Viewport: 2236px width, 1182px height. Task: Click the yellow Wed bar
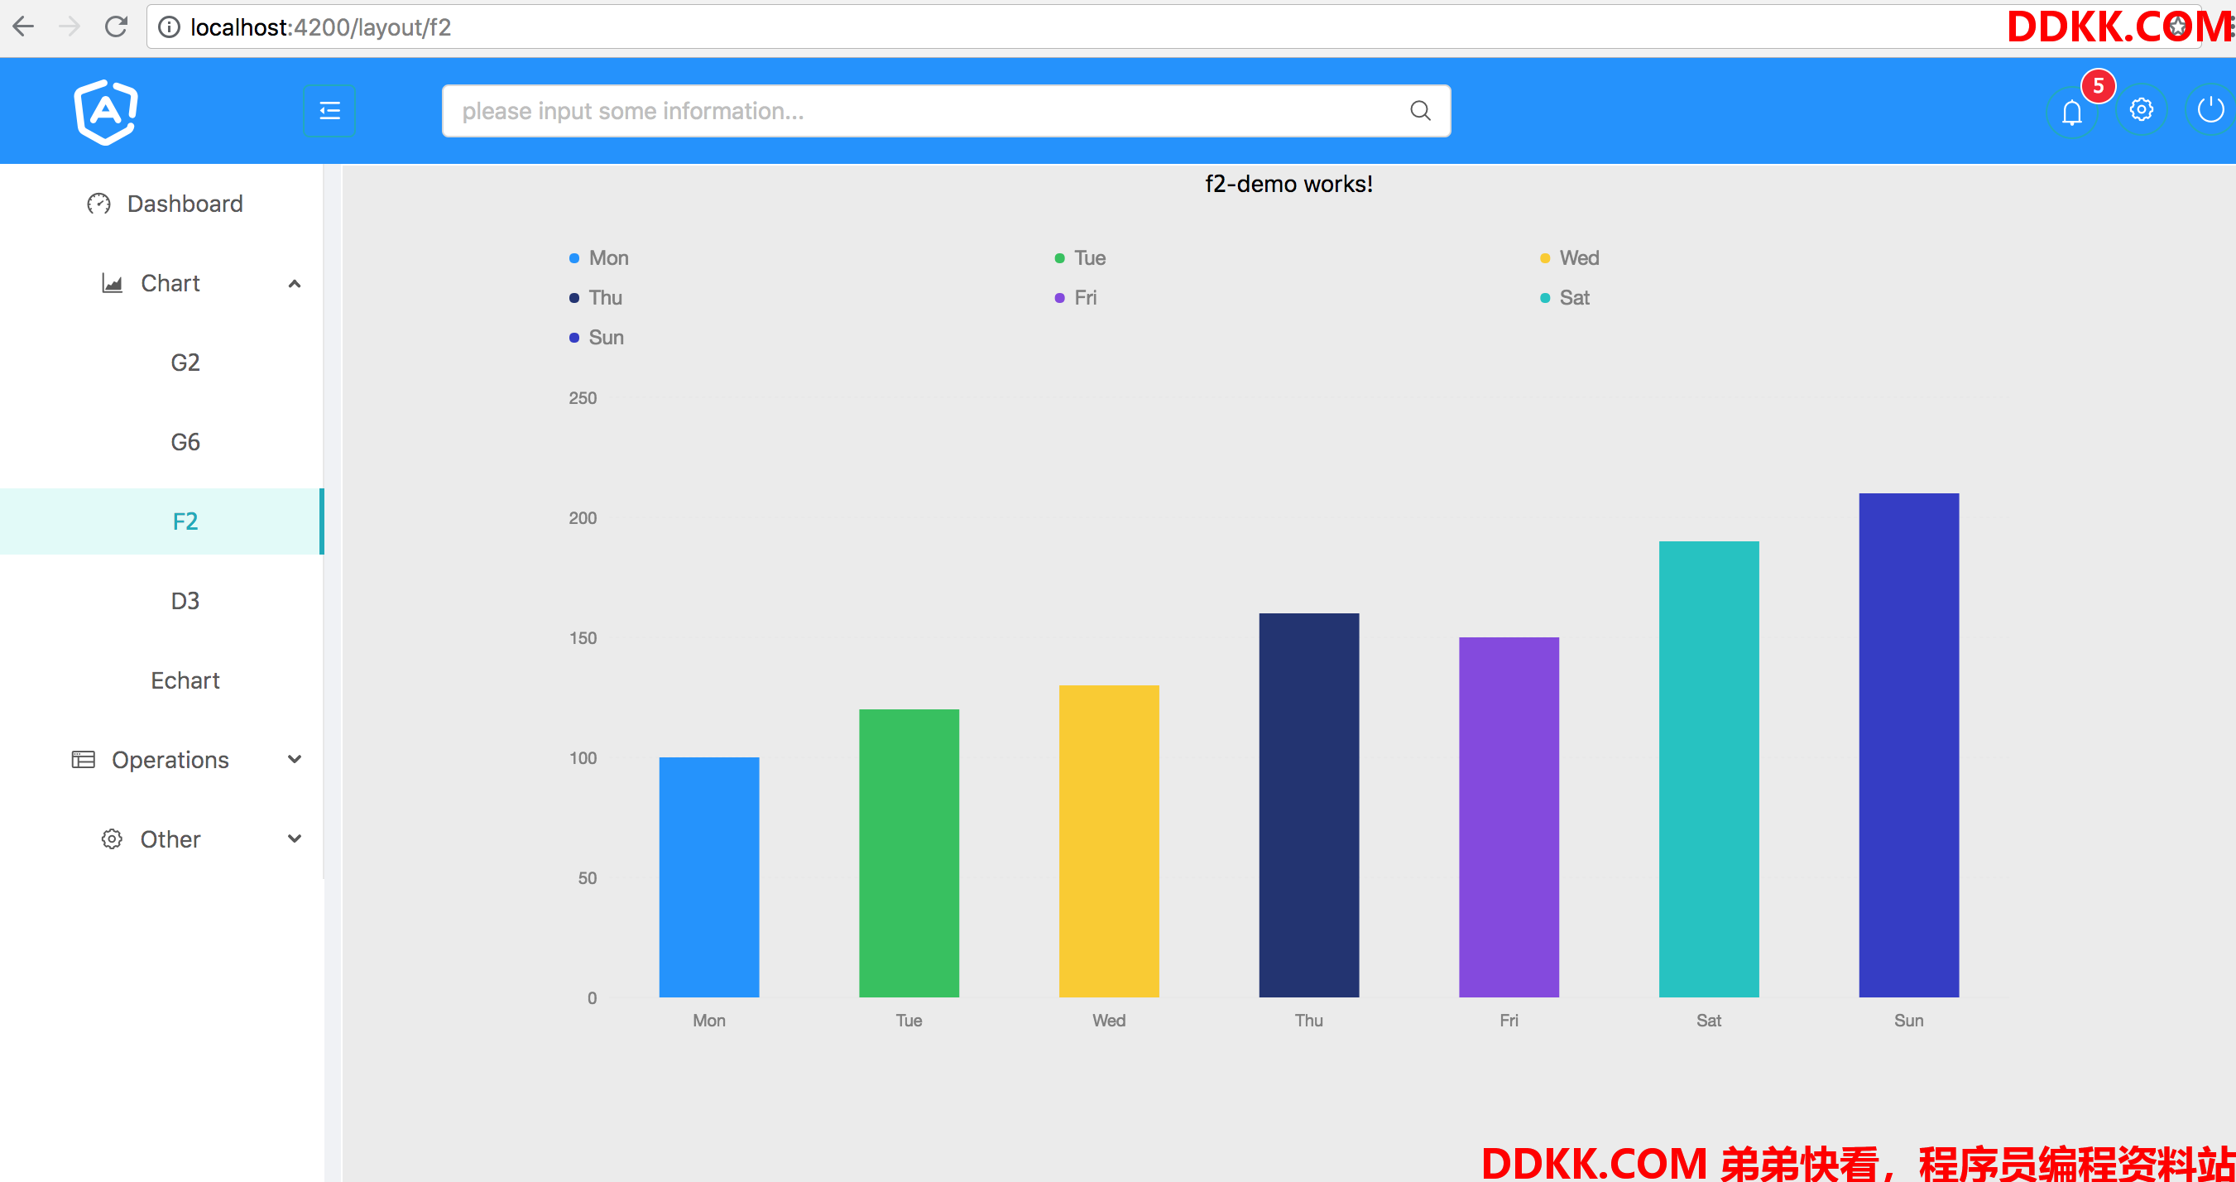(x=1110, y=841)
